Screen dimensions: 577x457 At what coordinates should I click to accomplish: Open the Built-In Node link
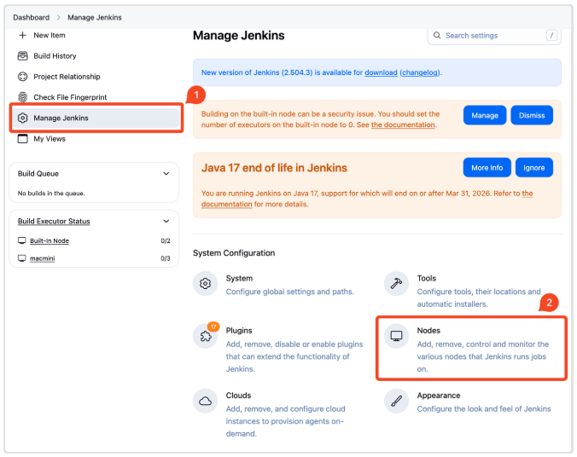click(x=50, y=240)
